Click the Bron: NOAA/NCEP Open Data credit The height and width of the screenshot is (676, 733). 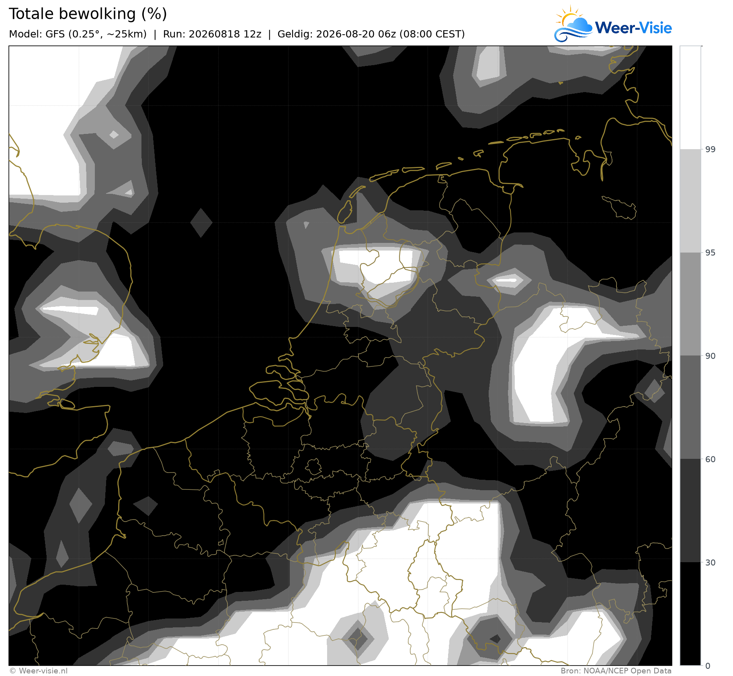(616, 671)
